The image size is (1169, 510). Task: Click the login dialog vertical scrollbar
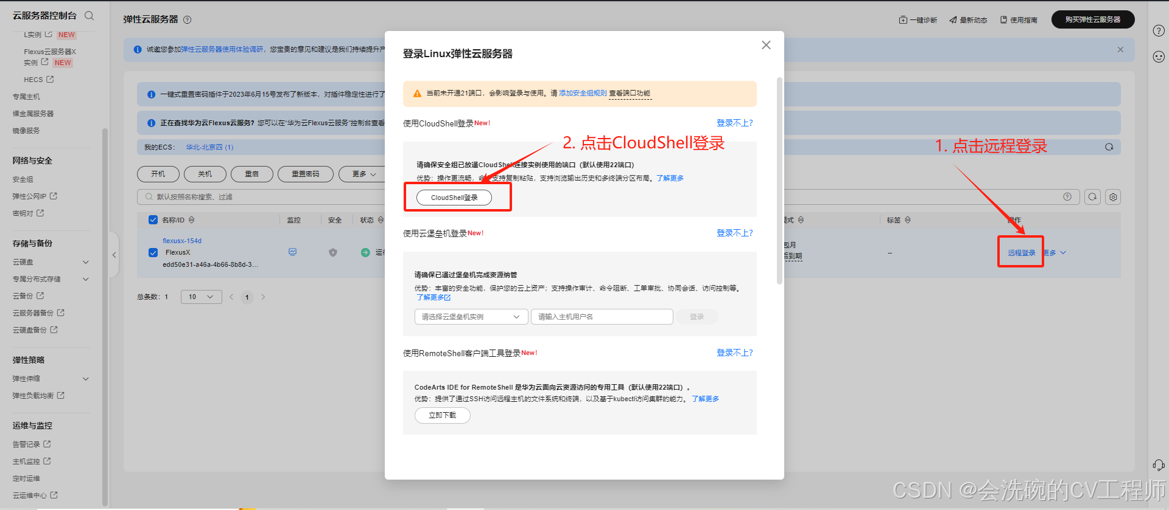tap(779, 181)
